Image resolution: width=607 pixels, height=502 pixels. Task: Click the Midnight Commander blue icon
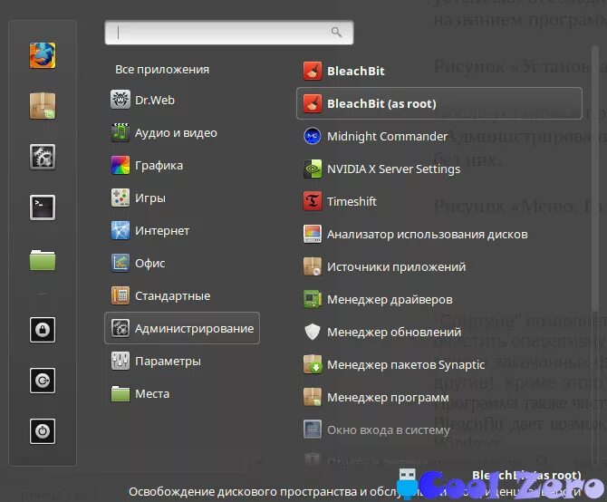pyautogui.click(x=313, y=136)
